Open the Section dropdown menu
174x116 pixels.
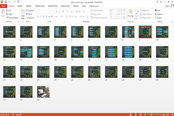pos(31,18)
